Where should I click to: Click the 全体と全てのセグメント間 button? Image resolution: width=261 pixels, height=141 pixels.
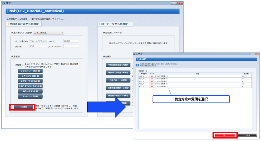tap(30, 86)
